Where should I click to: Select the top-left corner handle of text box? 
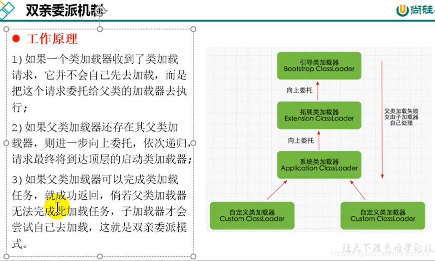(x=6, y=29)
